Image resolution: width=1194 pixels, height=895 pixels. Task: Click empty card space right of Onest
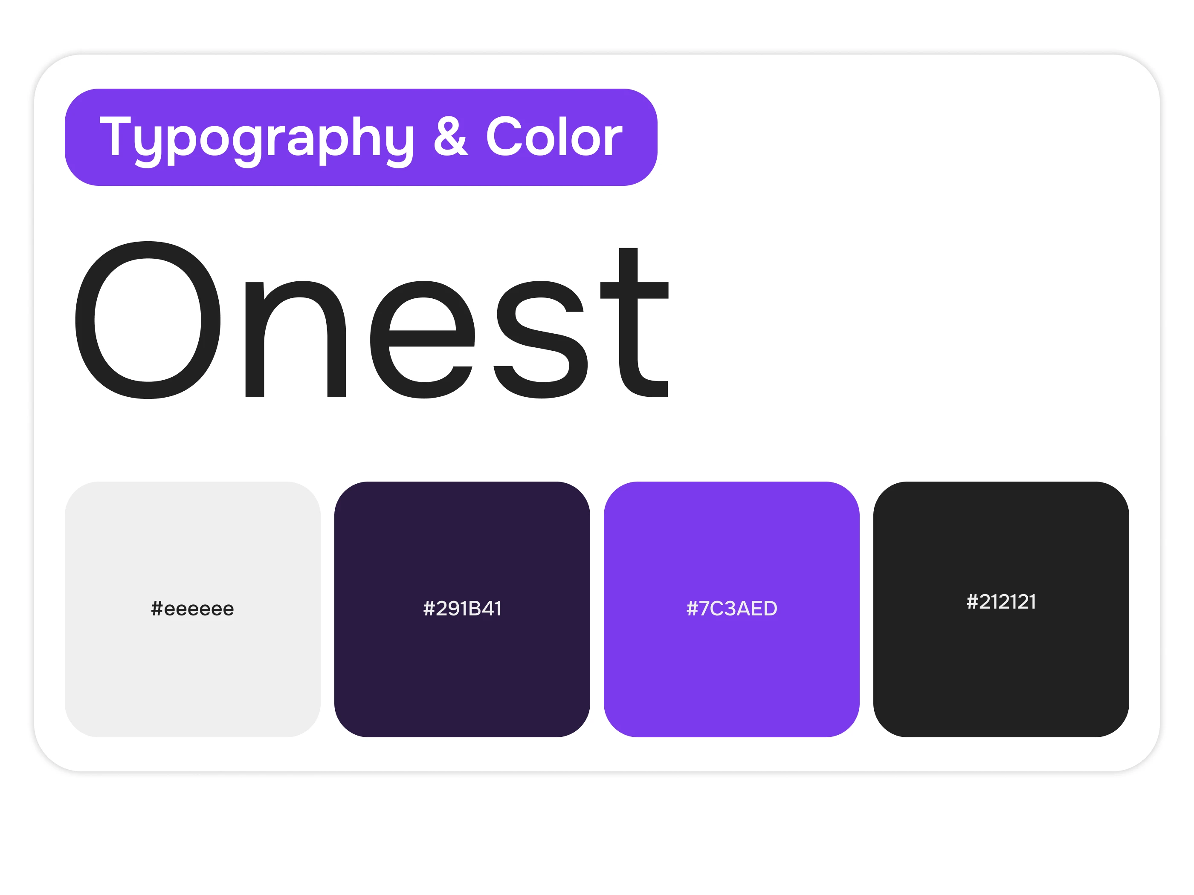(918, 323)
